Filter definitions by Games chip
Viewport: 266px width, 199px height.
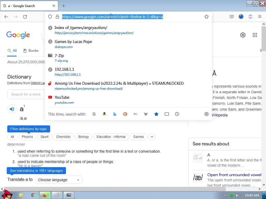138,137
